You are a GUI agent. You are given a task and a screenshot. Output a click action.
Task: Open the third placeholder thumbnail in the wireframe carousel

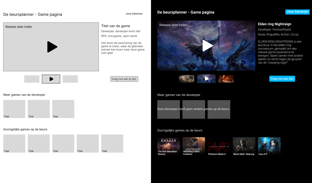pos(70,79)
